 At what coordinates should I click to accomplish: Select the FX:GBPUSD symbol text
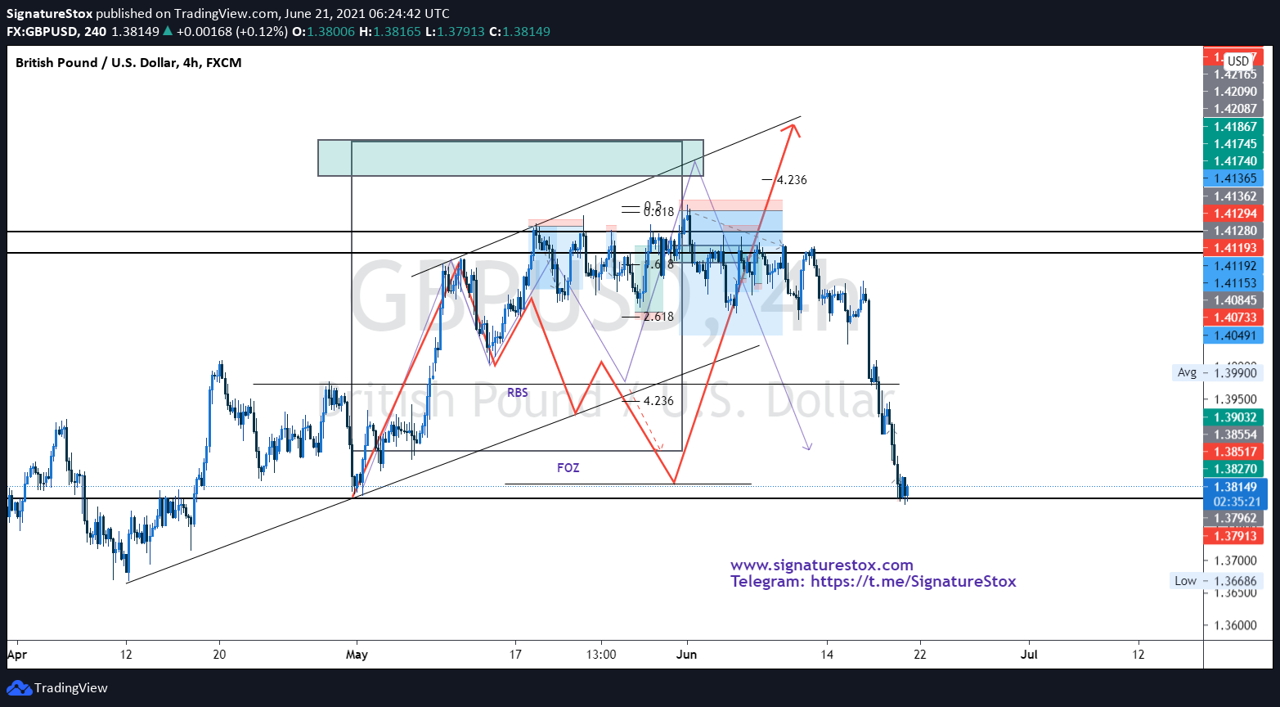pyautogui.click(x=43, y=32)
